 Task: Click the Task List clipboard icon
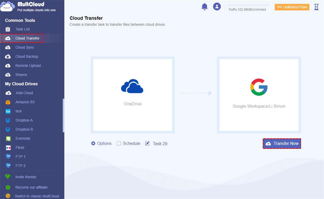(8, 29)
